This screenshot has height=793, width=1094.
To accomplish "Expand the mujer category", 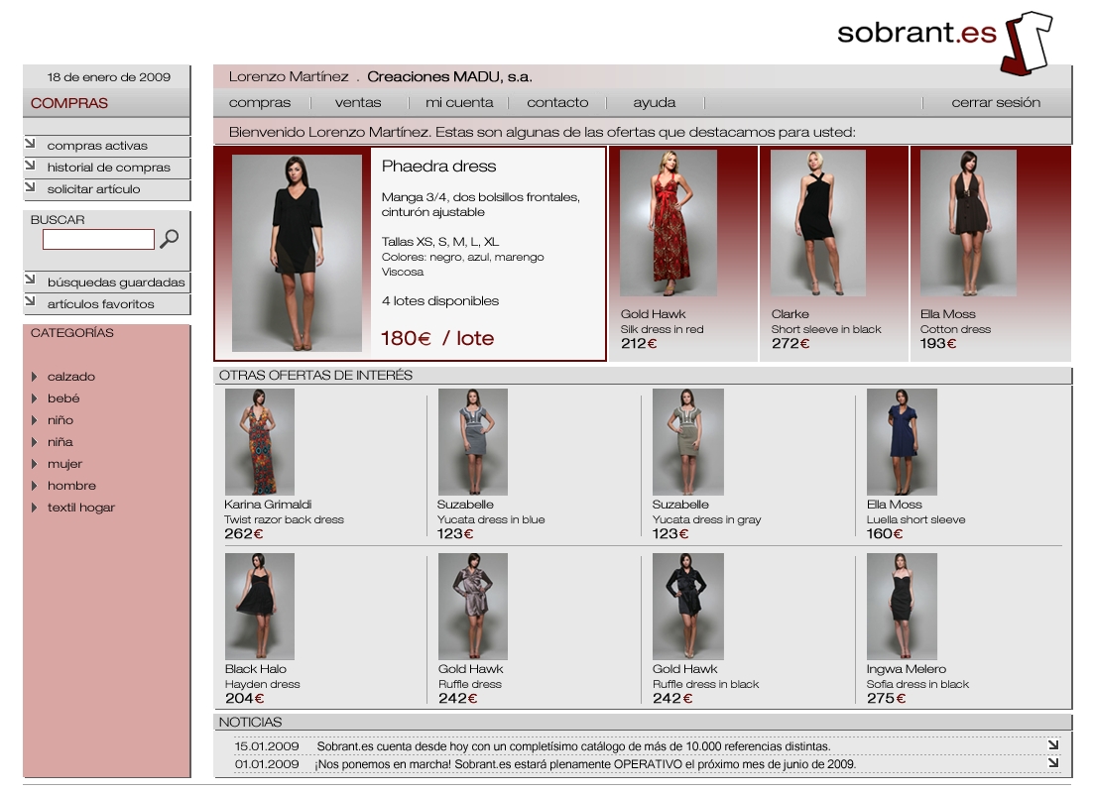I will tap(34, 464).
